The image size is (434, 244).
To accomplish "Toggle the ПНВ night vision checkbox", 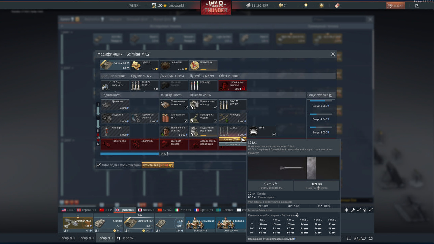I will [274, 134].
